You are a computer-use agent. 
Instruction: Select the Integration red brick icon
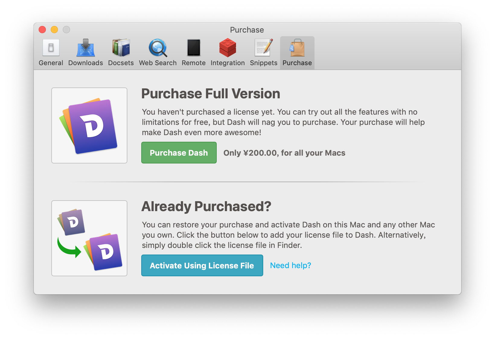point(228,48)
